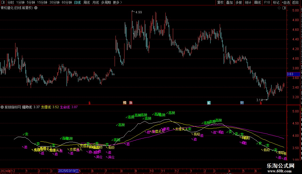Click the 支撑线: 3.52 indicator value
This screenshot has width=302, height=174.
50,107
